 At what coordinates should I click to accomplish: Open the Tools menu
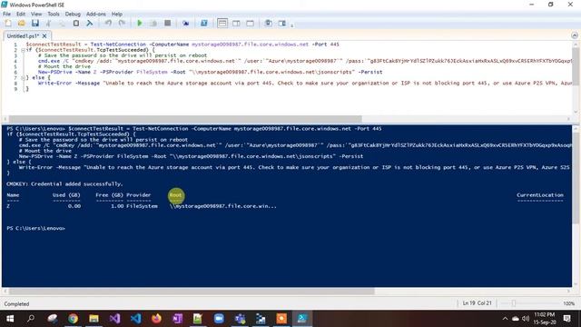tap(54, 14)
